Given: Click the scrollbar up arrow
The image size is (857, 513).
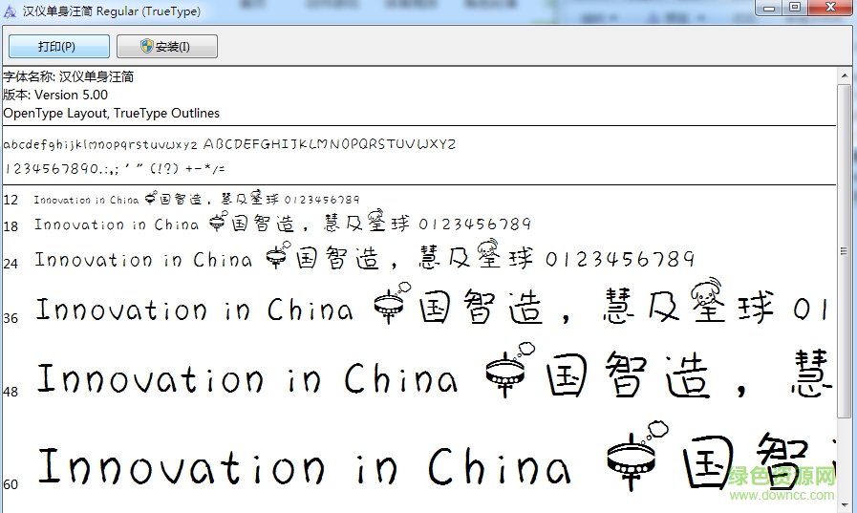Looking at the screenshot, I should click(x=845, y=76).
